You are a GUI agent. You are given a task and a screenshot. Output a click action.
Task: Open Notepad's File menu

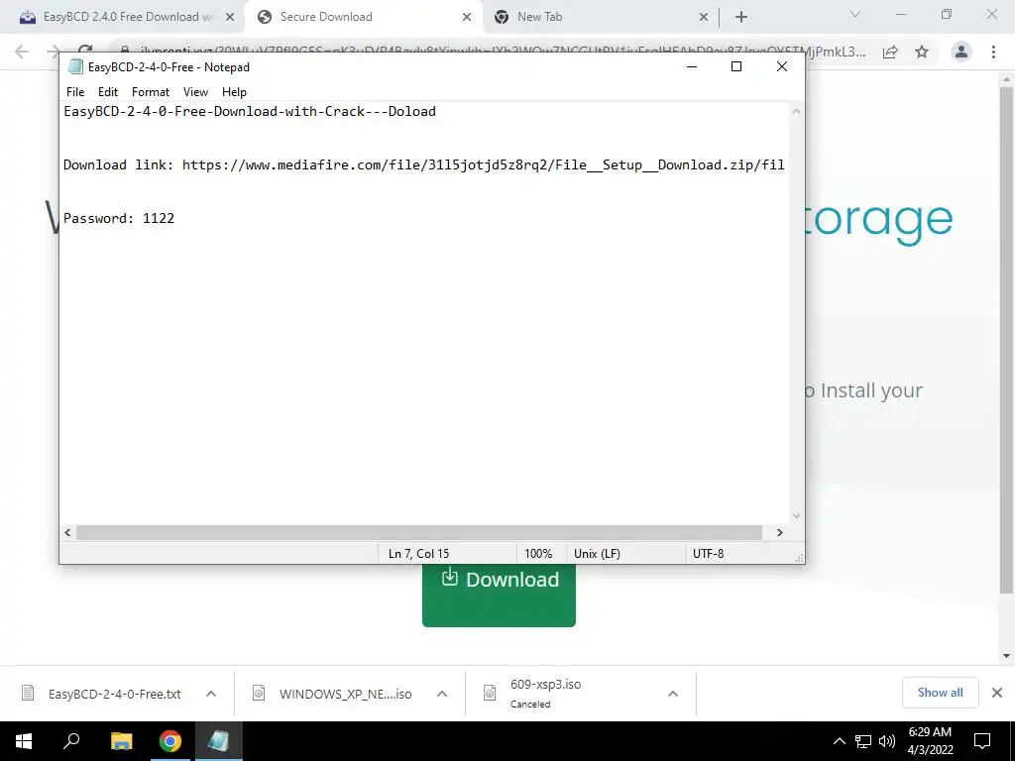[x=75, y=92]
